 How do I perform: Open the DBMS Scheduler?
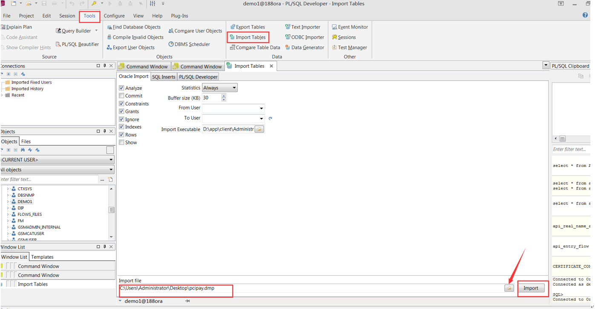coord(189,44)
